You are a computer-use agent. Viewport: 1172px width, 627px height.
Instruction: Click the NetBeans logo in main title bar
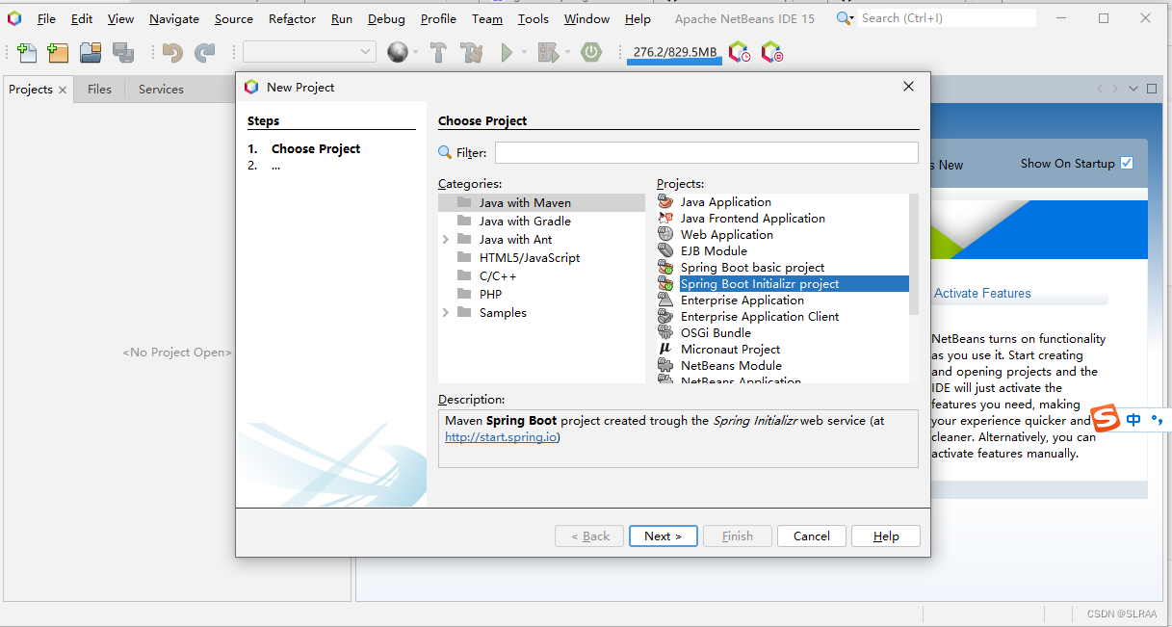pos(14,18)
